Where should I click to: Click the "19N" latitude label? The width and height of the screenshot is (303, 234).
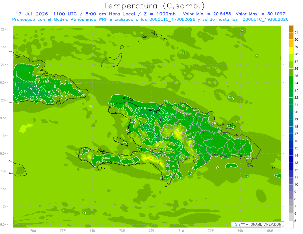click(x=4, y=136)
